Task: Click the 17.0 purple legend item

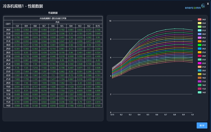Action: click(202, 81)
